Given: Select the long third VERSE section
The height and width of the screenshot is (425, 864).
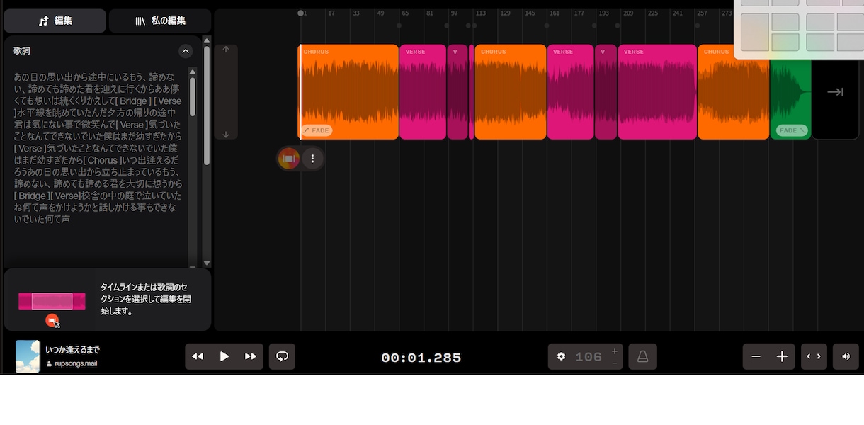Looking at the screenshot, I should tap(657, 92).
